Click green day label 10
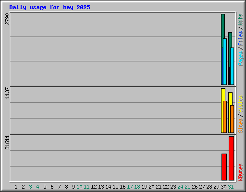Viewport: 246px width, 192px height. [79, 187]
